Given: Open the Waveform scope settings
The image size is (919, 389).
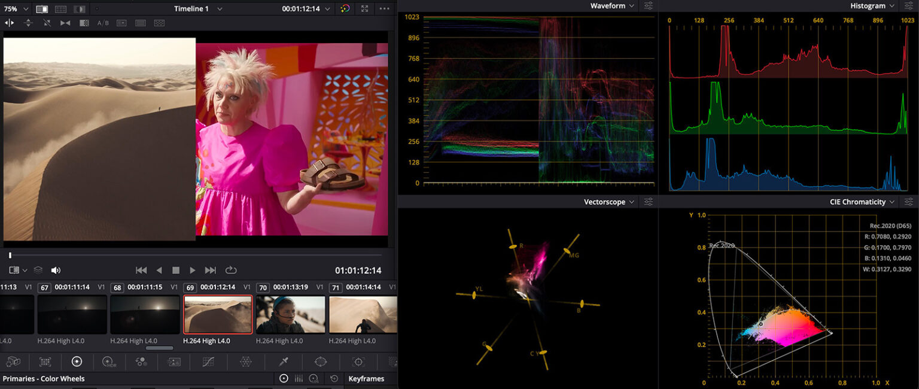Looking at the screenshot, I should pyautogui.click(x=648, y=5).
